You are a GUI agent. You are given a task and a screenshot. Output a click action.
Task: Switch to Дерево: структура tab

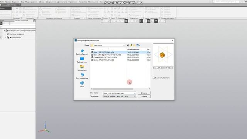[22, 20]
